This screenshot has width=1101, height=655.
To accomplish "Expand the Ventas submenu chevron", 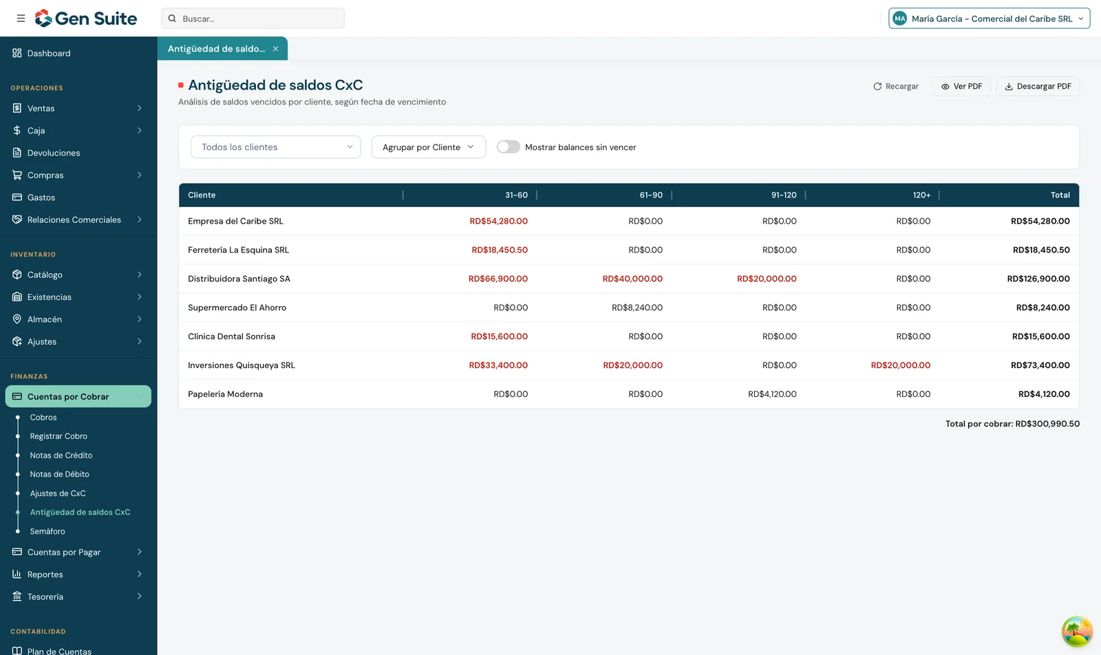I will [139, 108].
